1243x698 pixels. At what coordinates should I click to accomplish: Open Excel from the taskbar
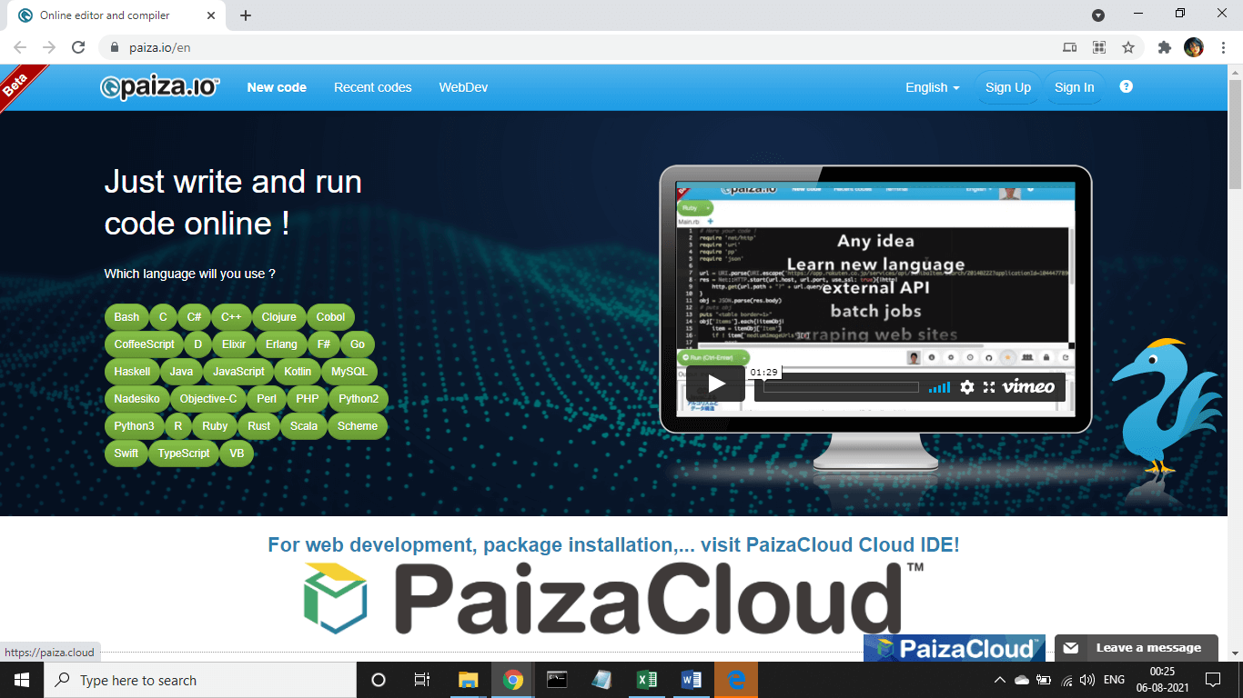tap(647, 680)
